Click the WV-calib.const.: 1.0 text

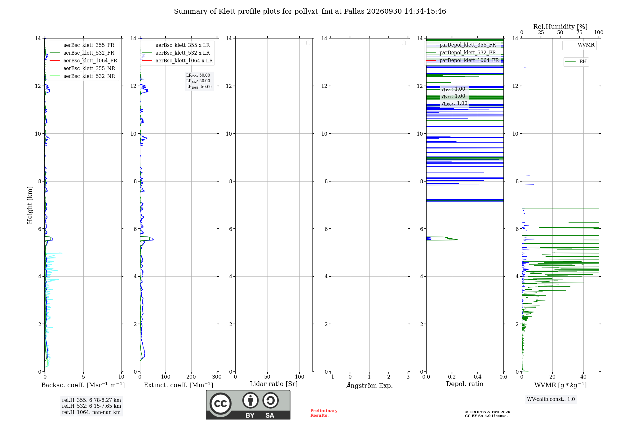[551, 399]
